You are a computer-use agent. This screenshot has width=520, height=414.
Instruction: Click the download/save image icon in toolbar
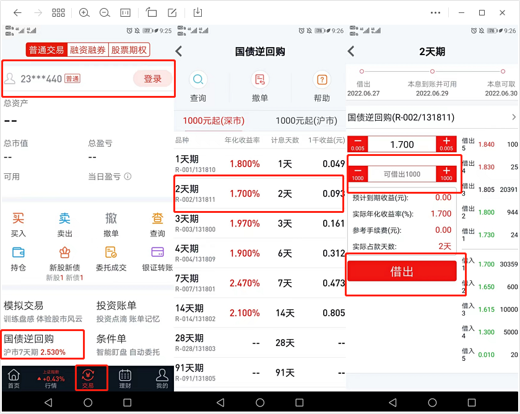(198, 12)
